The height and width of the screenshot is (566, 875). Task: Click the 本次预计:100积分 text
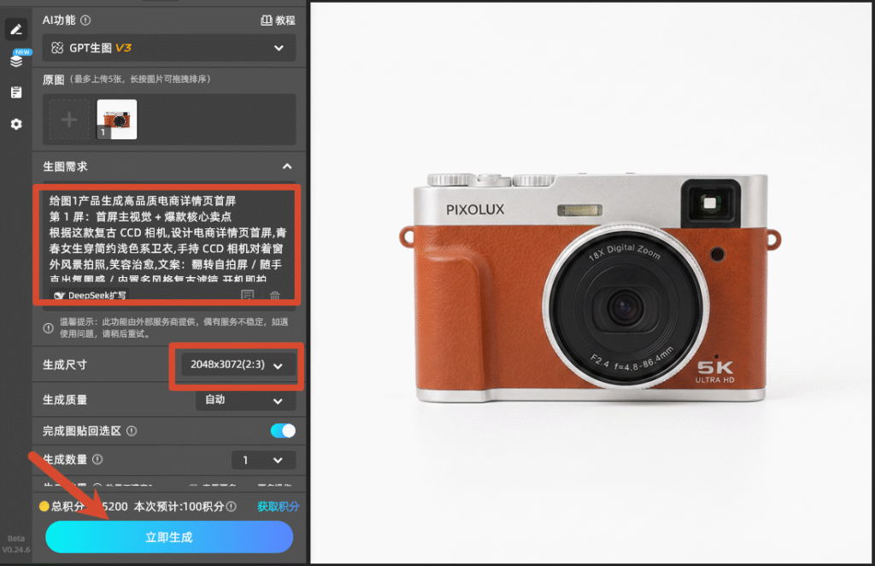click(x=179, y=506)
